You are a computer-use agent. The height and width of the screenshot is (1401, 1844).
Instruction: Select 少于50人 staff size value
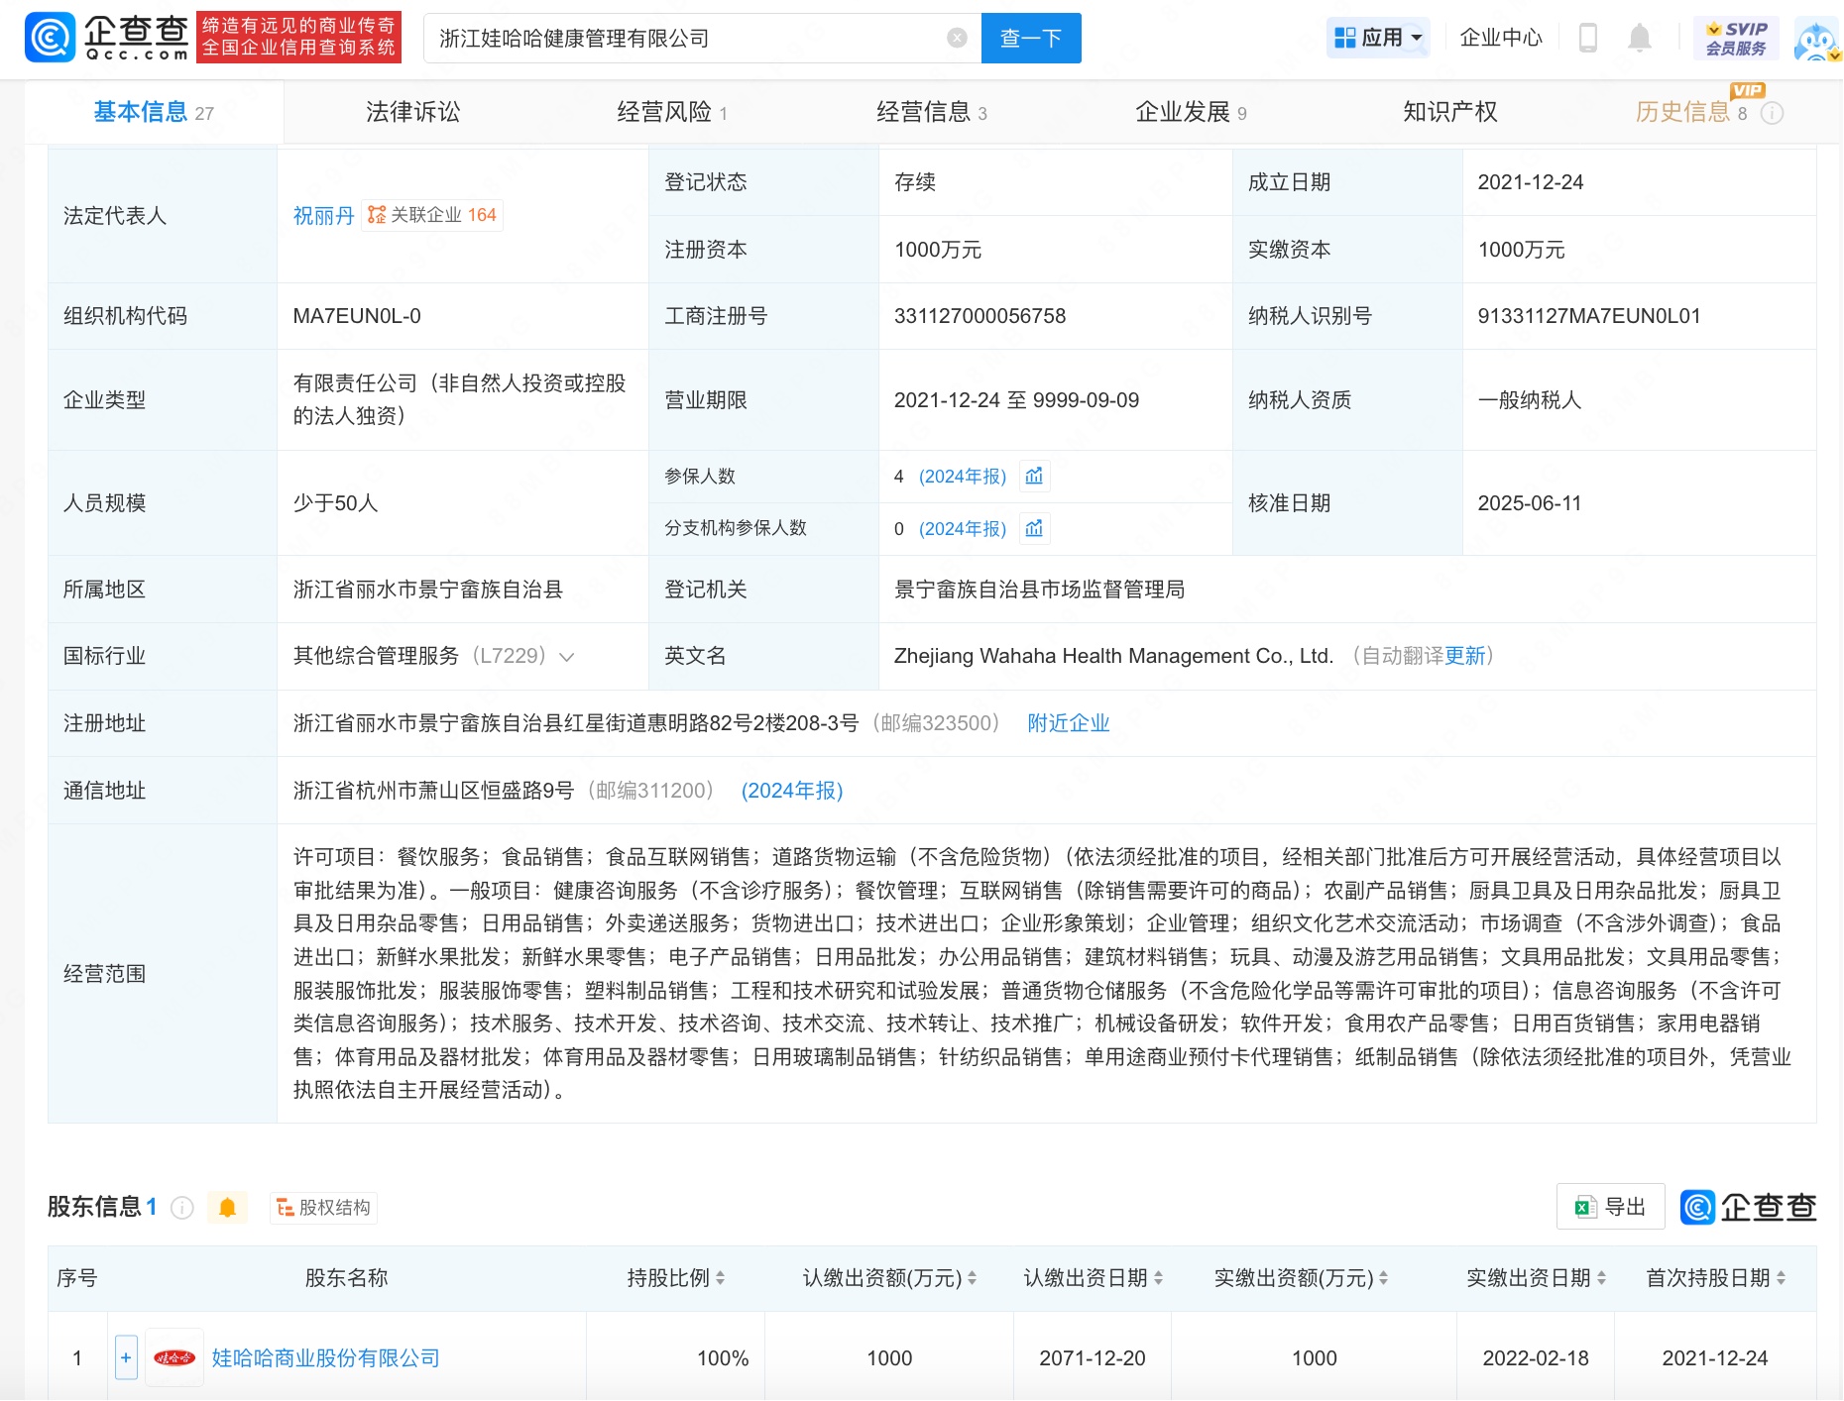click(335, 503)
